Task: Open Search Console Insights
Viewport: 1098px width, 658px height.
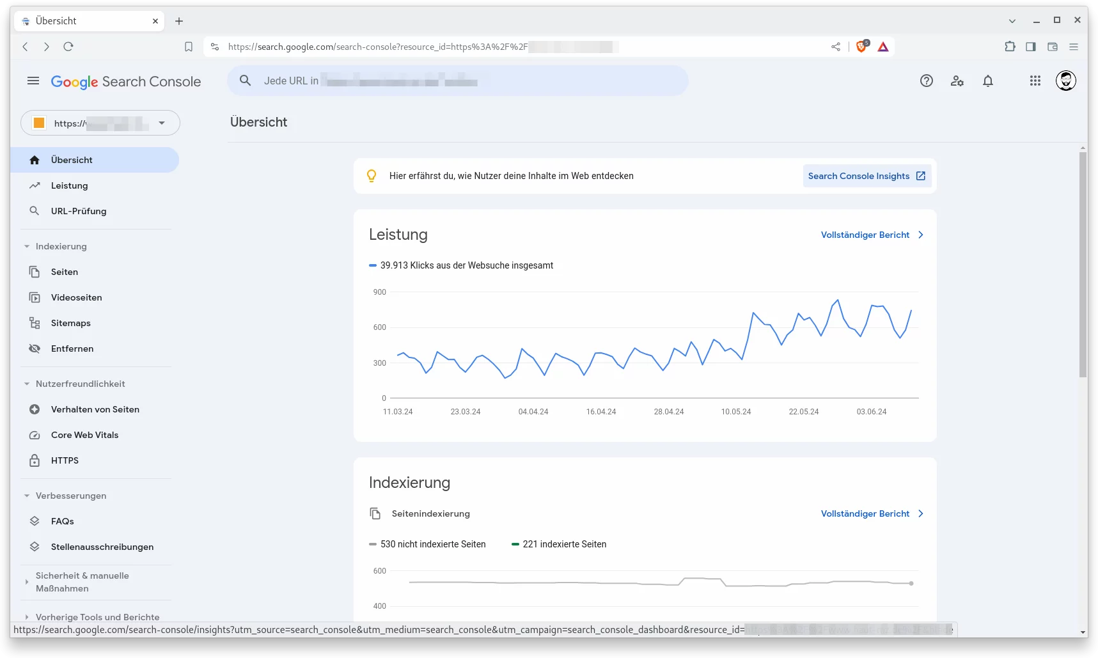Action: tap(867, 176)
